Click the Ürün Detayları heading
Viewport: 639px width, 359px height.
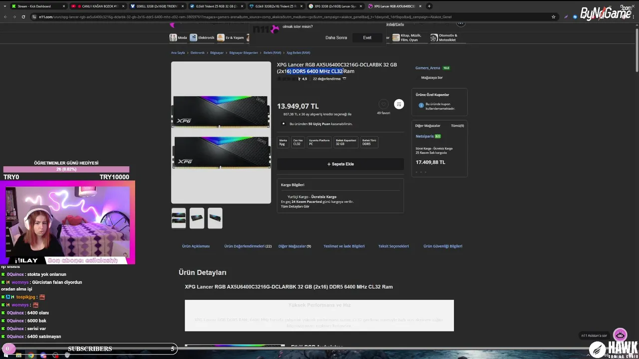(203, 272)
